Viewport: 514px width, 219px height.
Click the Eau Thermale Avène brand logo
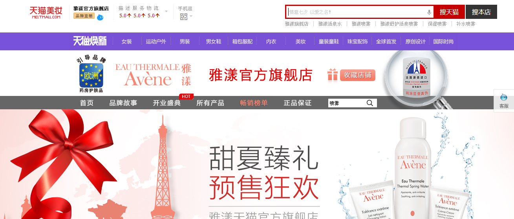pyautogui.click(x=153, y=75)
